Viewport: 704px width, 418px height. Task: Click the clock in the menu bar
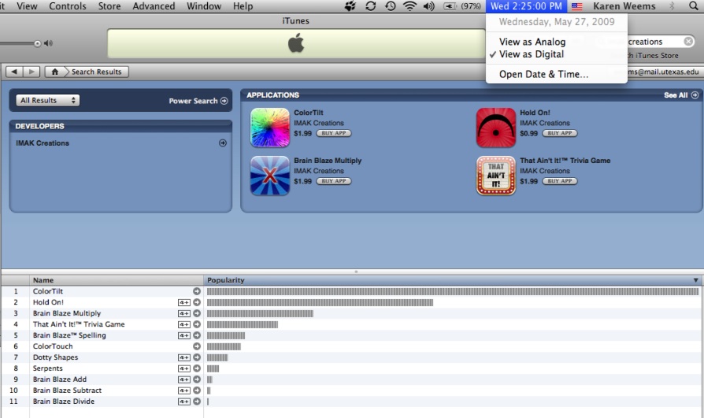click(x=526, y=6)
